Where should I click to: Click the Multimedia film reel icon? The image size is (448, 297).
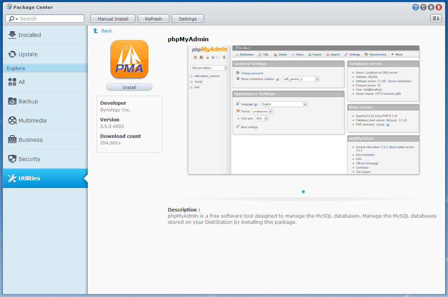(x=12, y=121)
